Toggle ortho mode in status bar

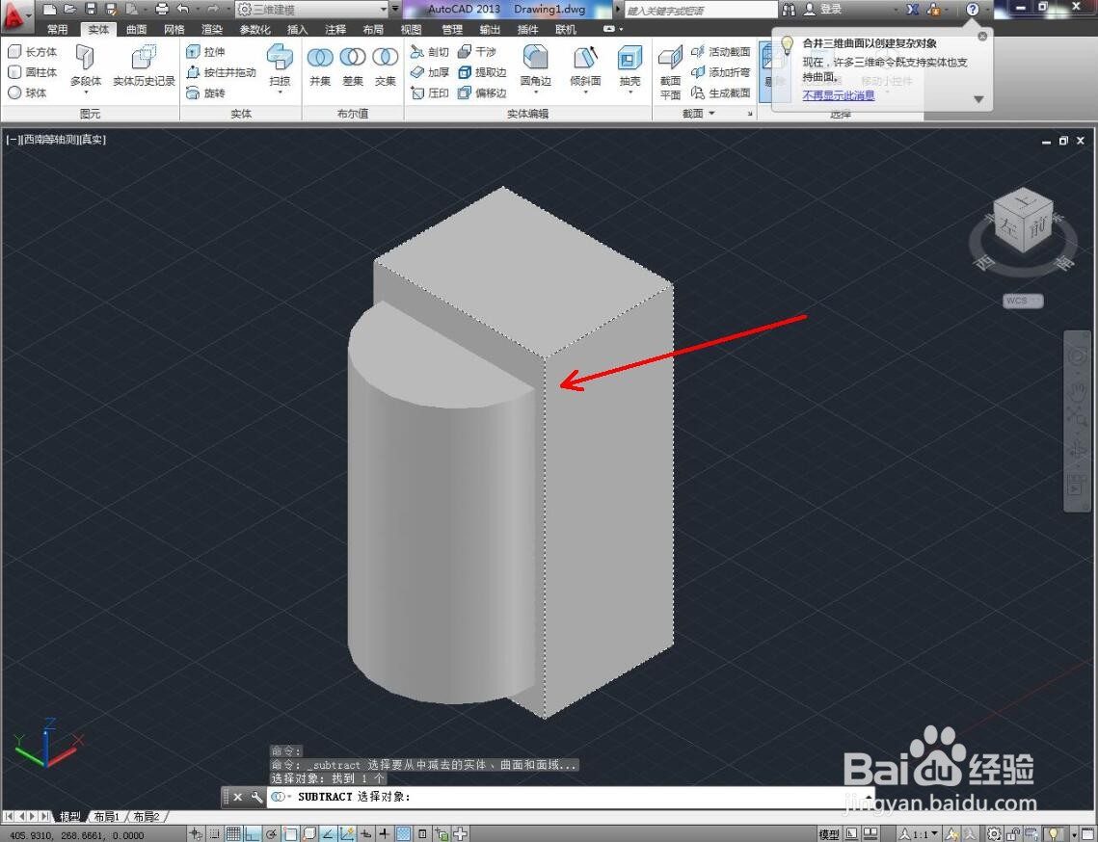(253, 833)
